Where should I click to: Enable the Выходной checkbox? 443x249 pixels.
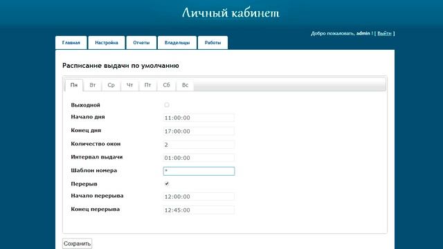coord(167,104)
